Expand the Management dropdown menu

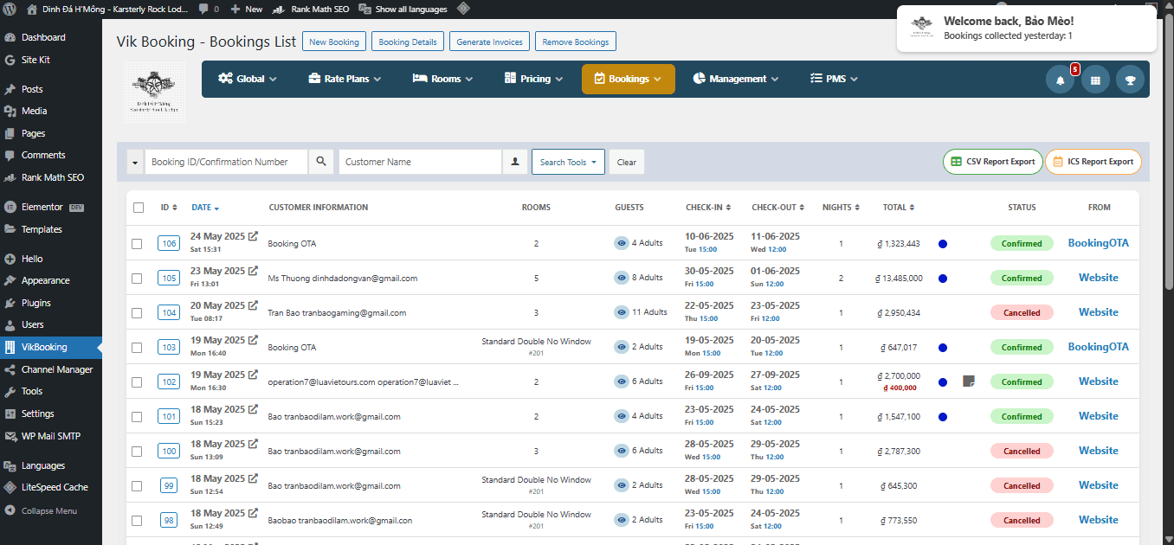point(736,79)
